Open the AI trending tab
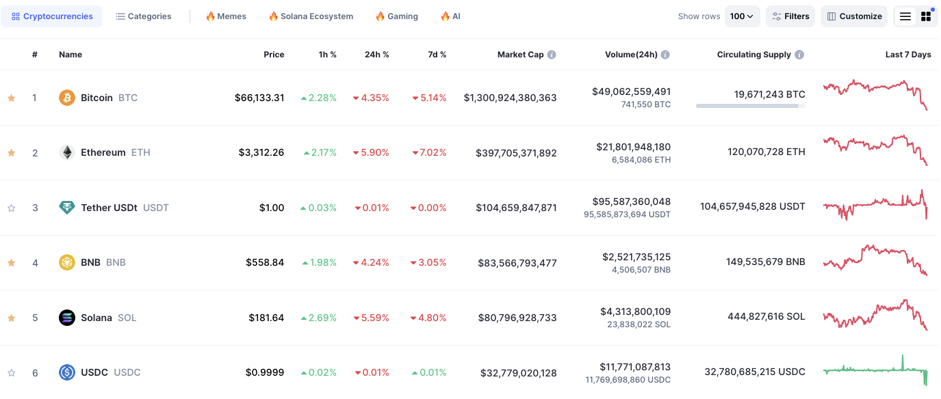 click(x=450, y=16)
